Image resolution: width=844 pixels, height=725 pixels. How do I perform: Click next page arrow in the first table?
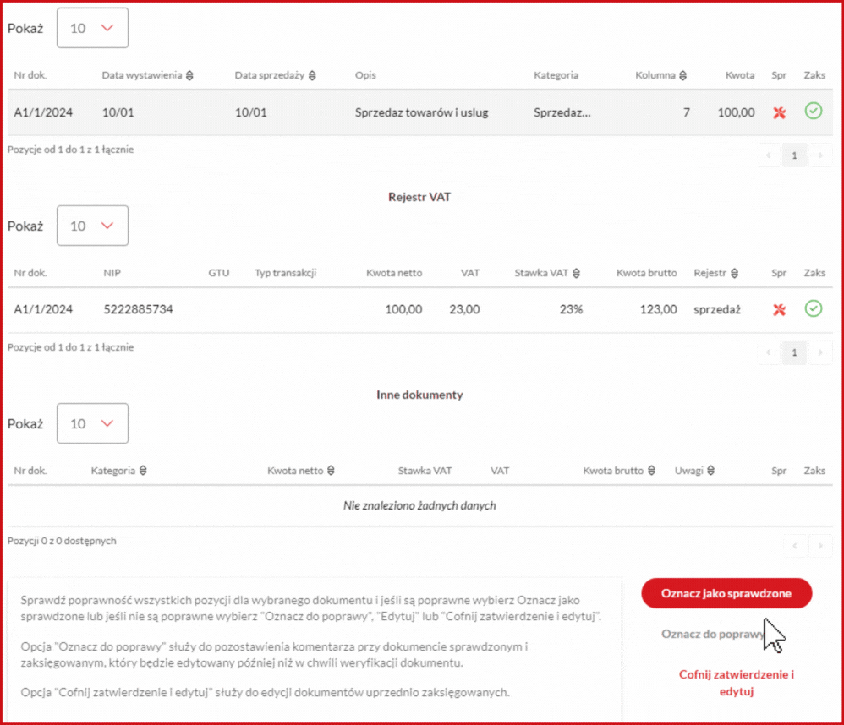820,155
